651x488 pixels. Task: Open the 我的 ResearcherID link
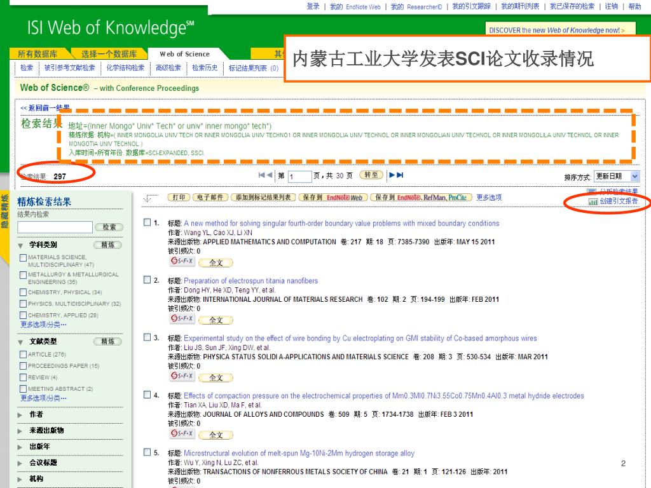coord(416,6)
